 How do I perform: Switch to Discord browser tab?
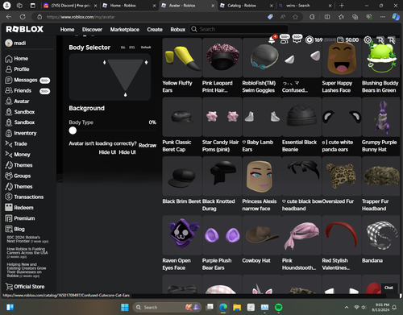70,6
